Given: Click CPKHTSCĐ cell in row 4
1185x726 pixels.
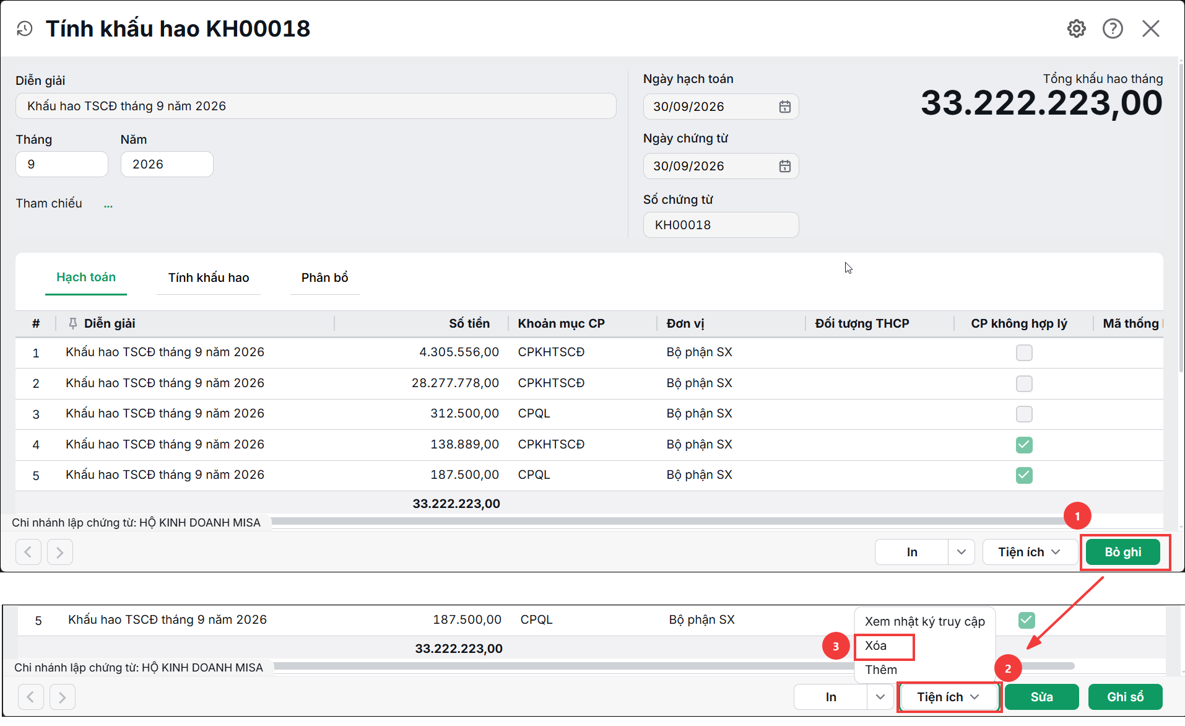Looking at the screenshot, I should 551,444.
